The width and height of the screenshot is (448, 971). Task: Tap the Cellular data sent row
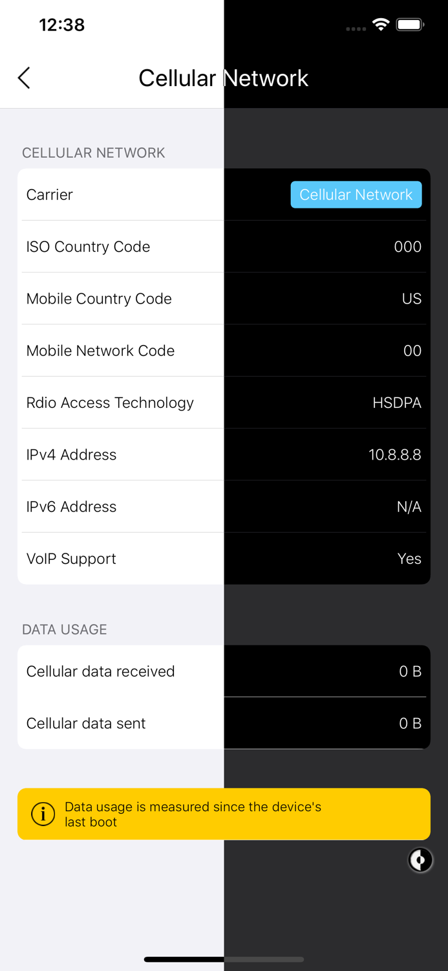coord(224,723)
